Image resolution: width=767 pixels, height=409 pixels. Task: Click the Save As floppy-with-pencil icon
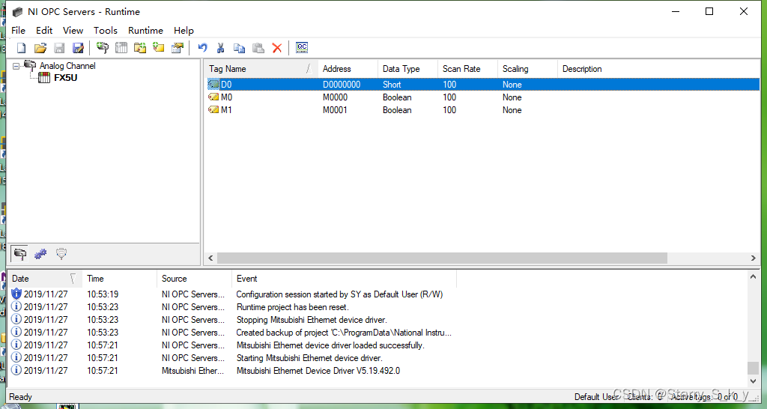[78, 48]
